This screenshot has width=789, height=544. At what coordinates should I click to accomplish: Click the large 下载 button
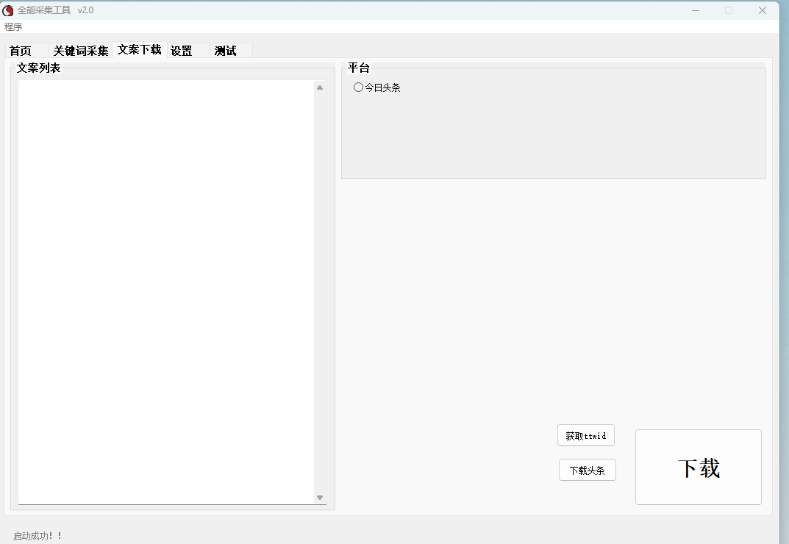[x=699, y=468]
